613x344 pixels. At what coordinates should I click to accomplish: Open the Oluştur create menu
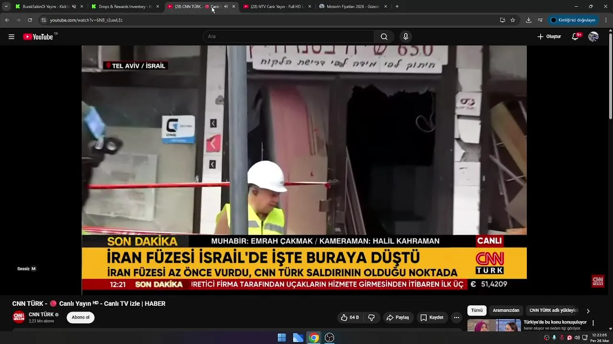coord(549,37)
